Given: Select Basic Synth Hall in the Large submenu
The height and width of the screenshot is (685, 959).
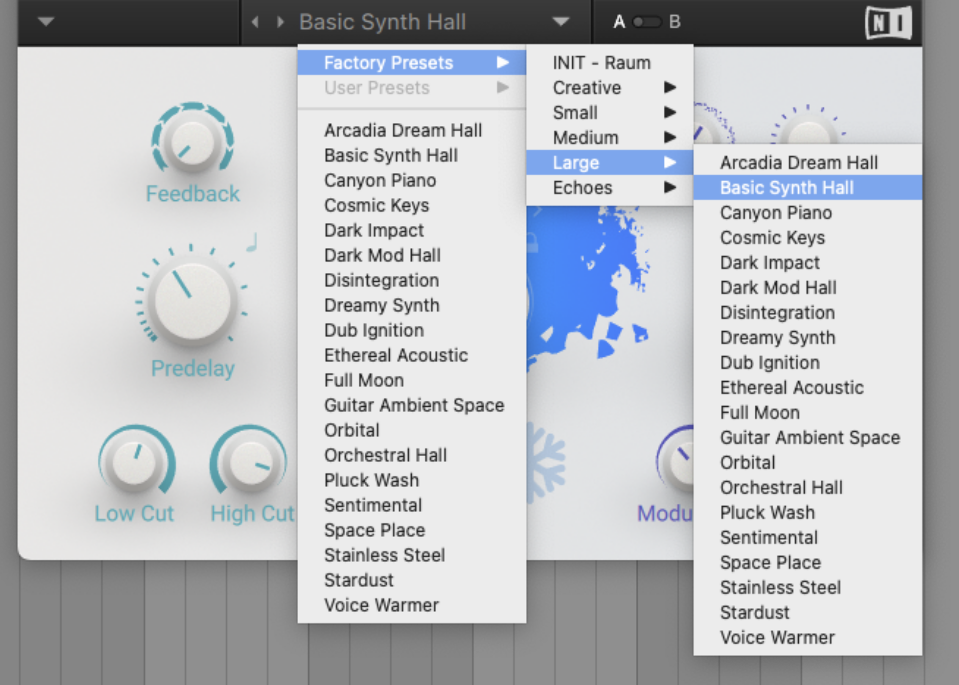Looking at the screenshot, I should (x=787, y=187).
